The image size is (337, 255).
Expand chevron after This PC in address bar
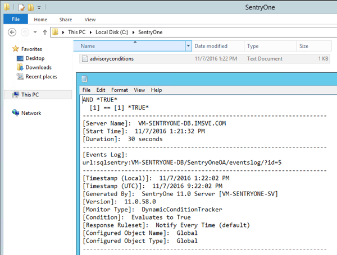90,33
